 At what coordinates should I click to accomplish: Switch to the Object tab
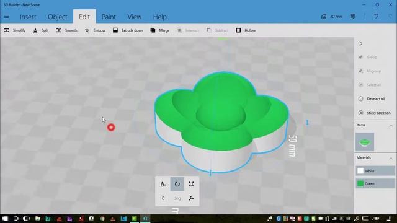(x=58, y=17)
